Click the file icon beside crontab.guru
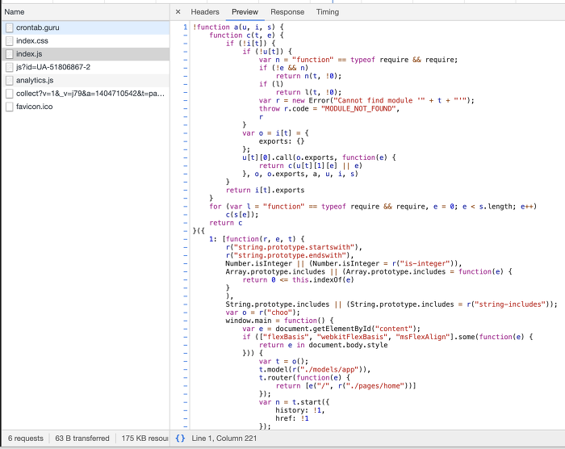The width and height of the screenshot is (565, 449). coord(10,27)
